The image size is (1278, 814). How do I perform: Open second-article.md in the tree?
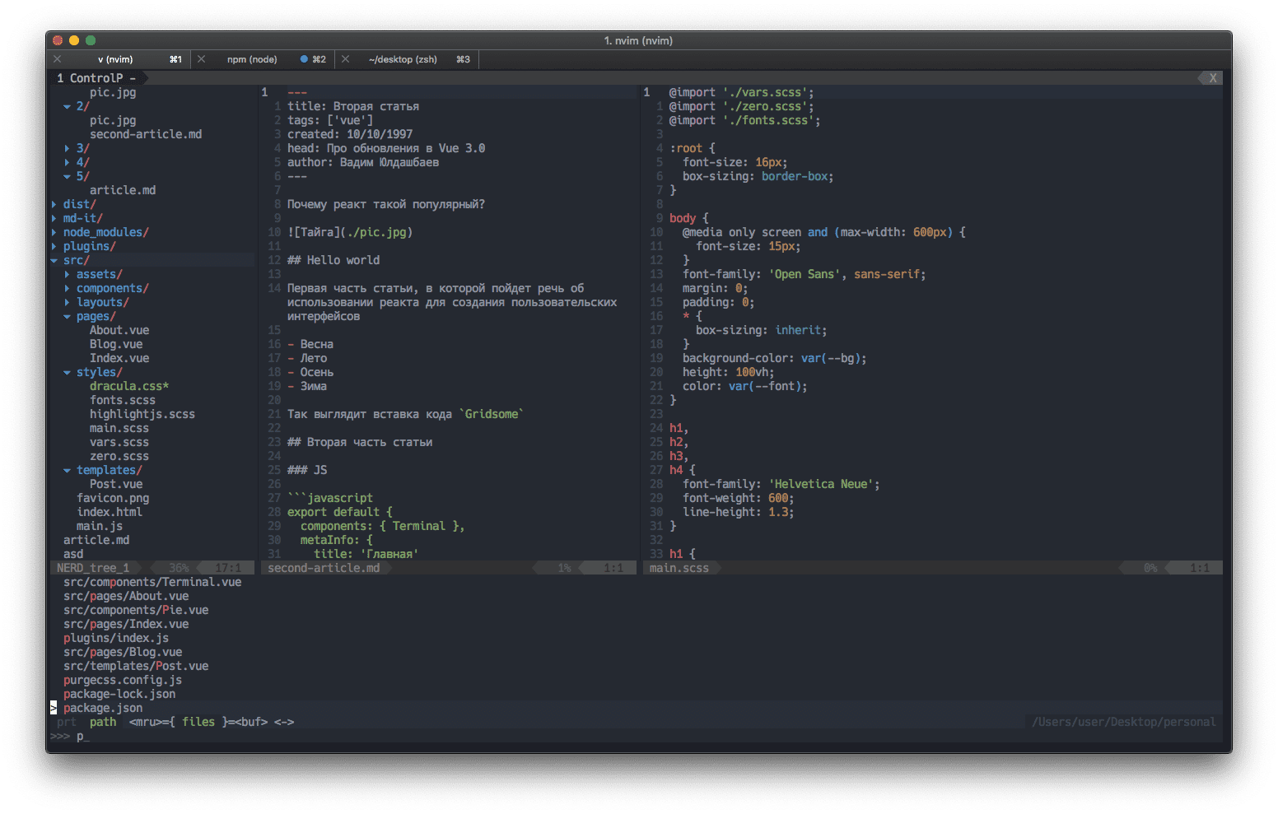pos(146,134)
